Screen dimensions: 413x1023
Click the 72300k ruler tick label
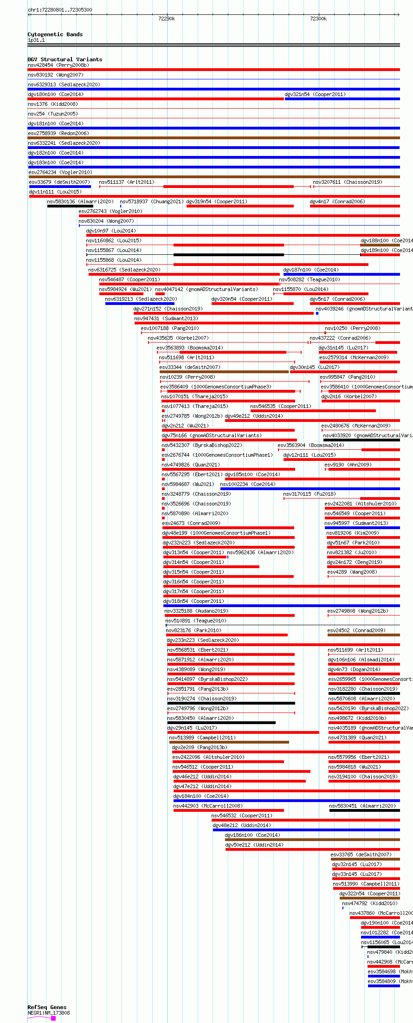pos(318,19)
